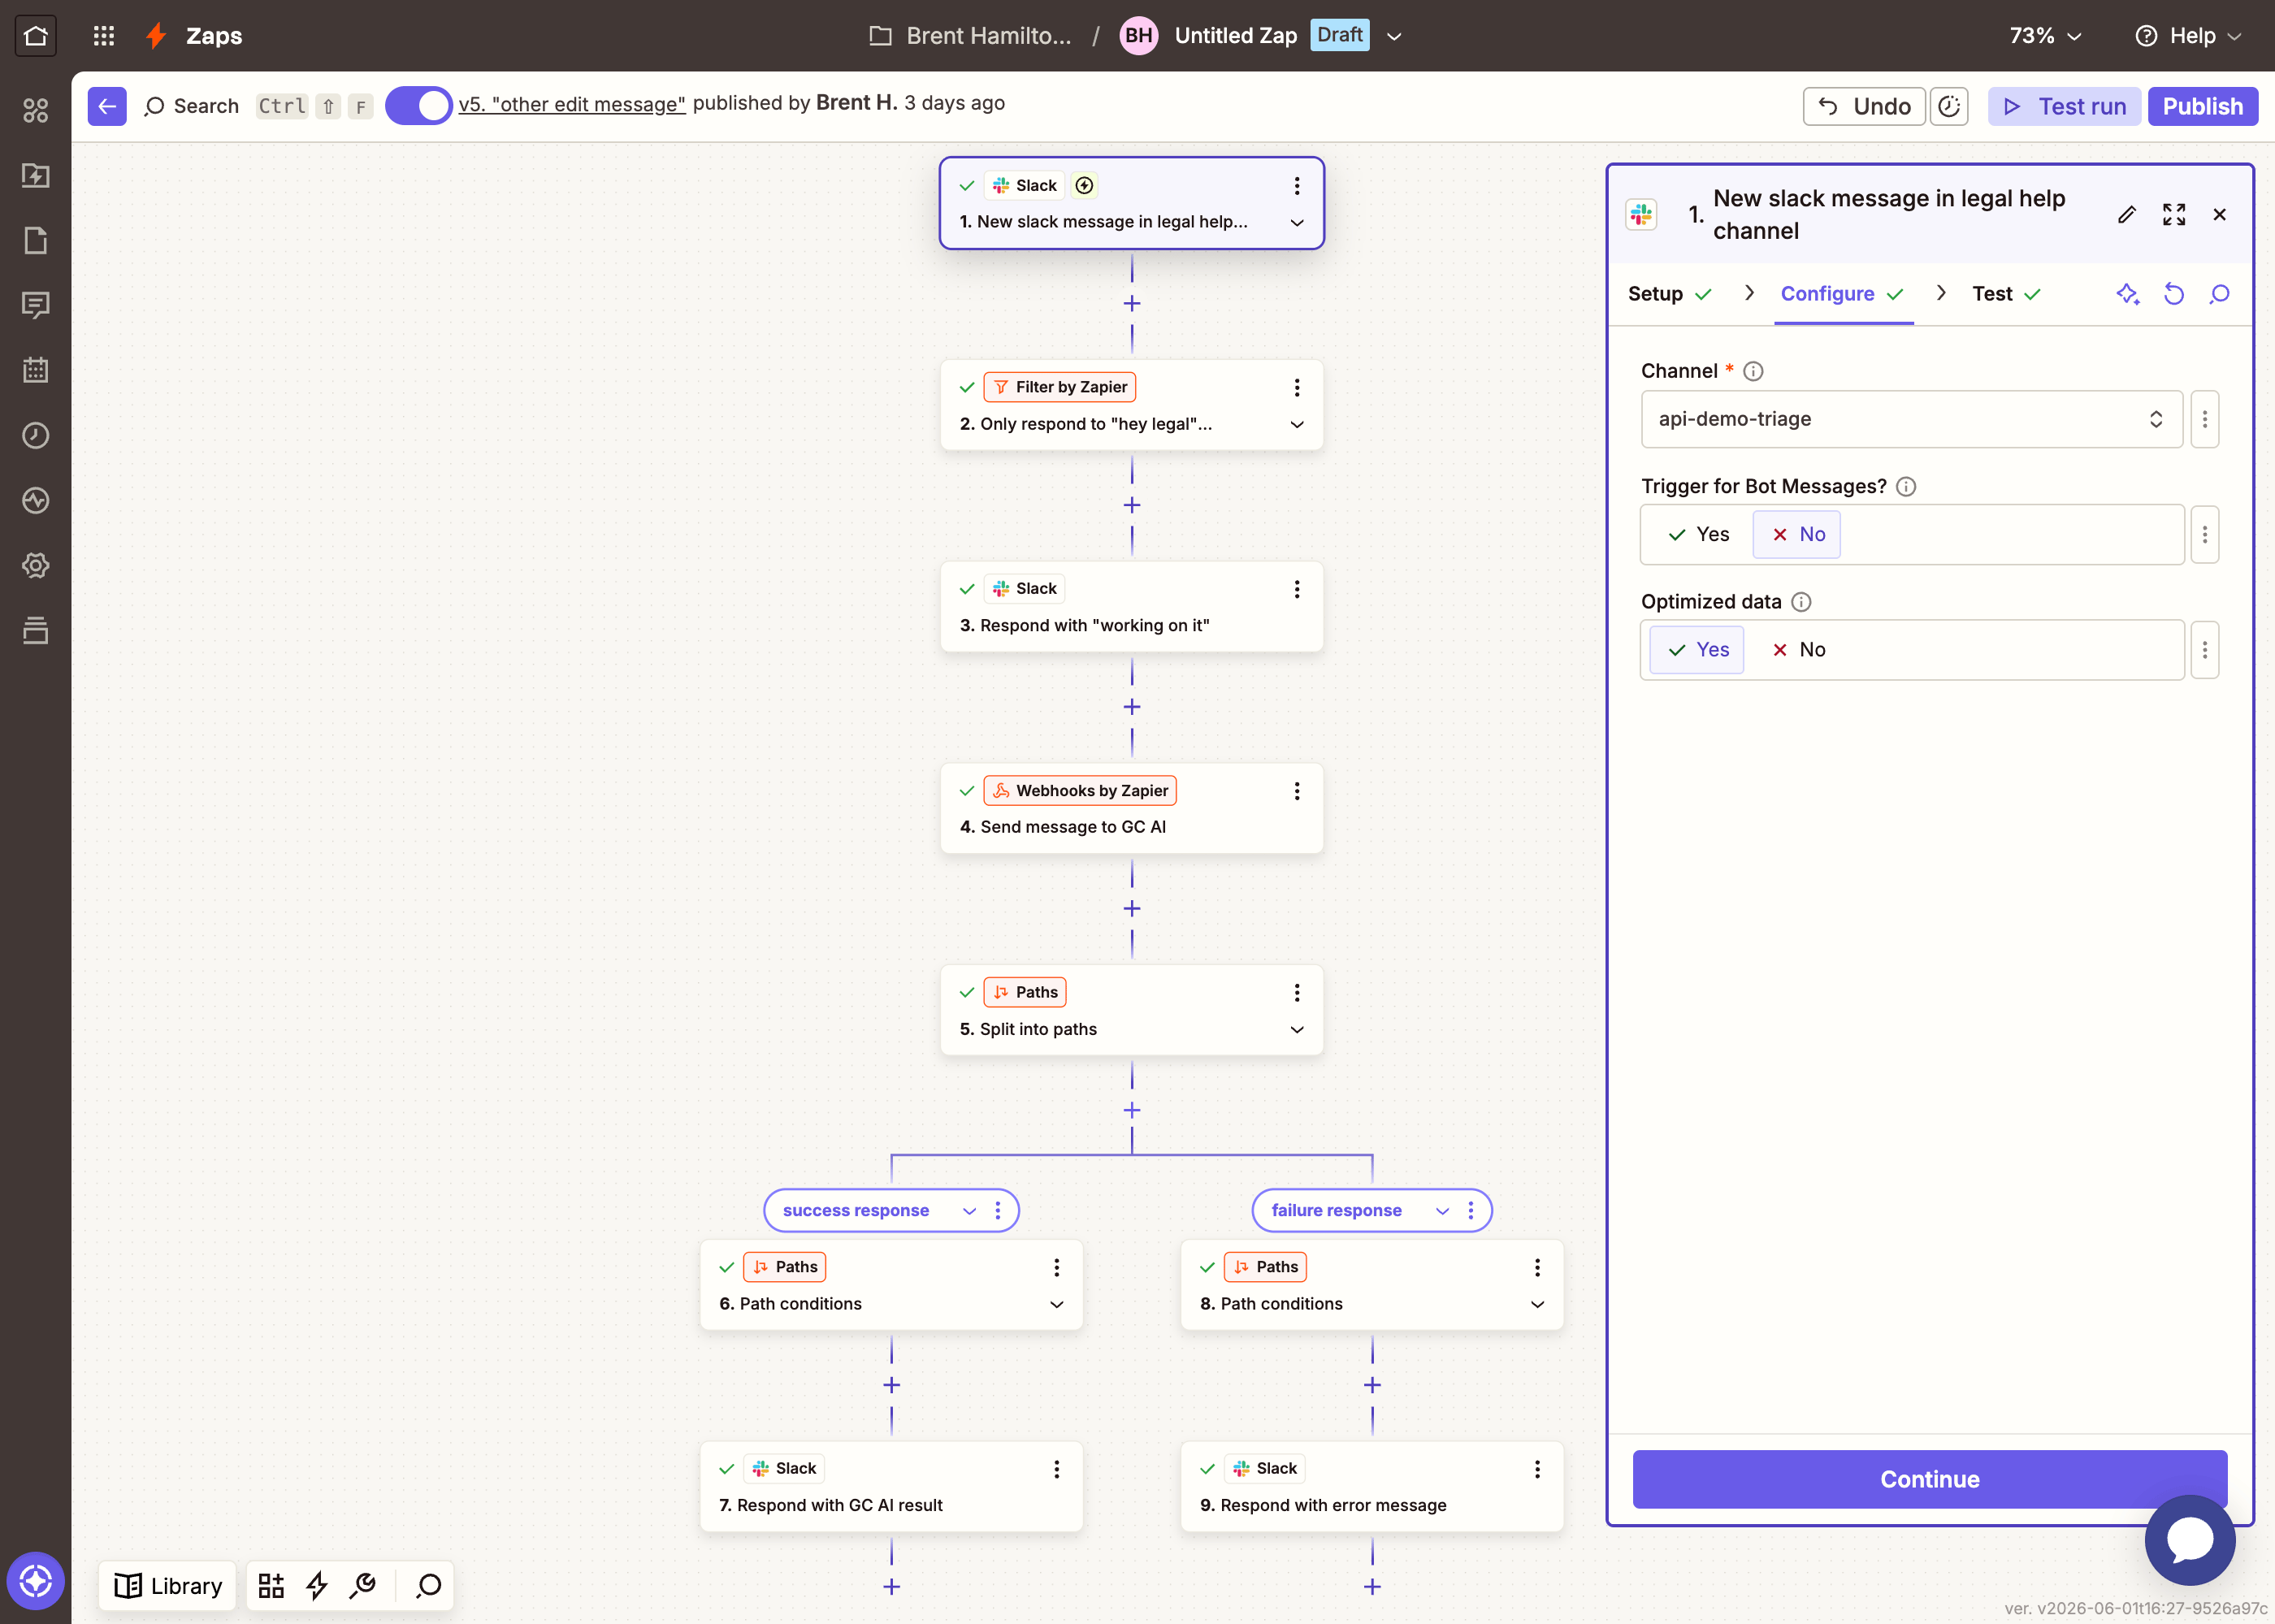Open the apps grid menu
Image resolution: width=2275 pixels, height=1624 pixels.
104,36
